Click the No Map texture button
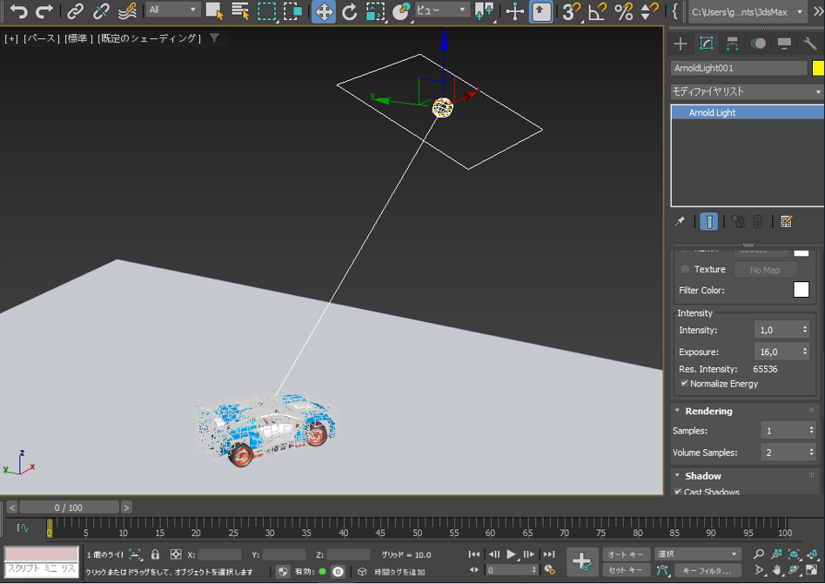The image size is (825, 584). pyautogui.click(x=765, y=270)
